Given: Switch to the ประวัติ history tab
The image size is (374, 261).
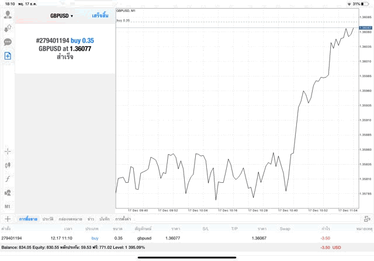Looking at the screenshot, I should click(x=48, y=219).
